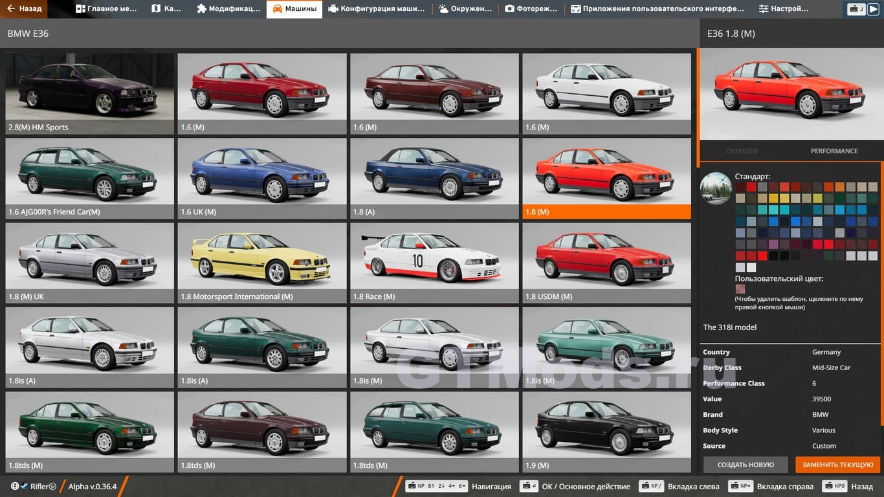Click the Alpha v.0.36.4 version label
Image resolution: width=884 pixels, height=497 pixels.
[x=93, y=486]
